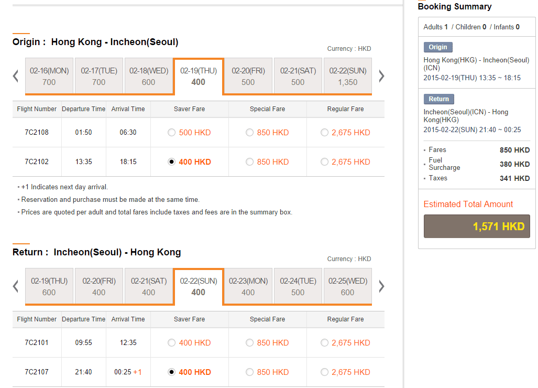Pick 02-16(MON) origin date tab
The image size is (538, 388).
[x=49, y=76]
